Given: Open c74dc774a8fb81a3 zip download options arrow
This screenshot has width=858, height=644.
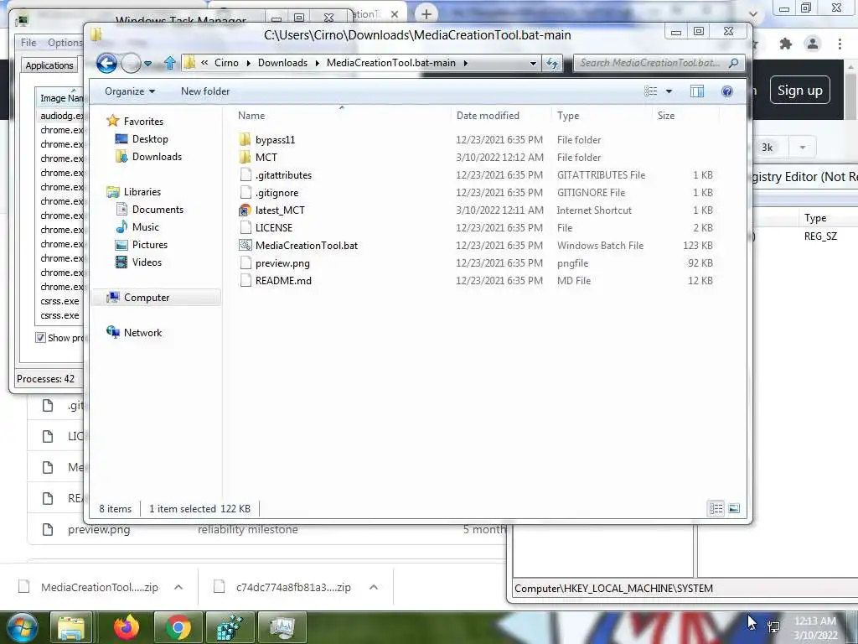Looking at the screenshot, I should point(374,587).
